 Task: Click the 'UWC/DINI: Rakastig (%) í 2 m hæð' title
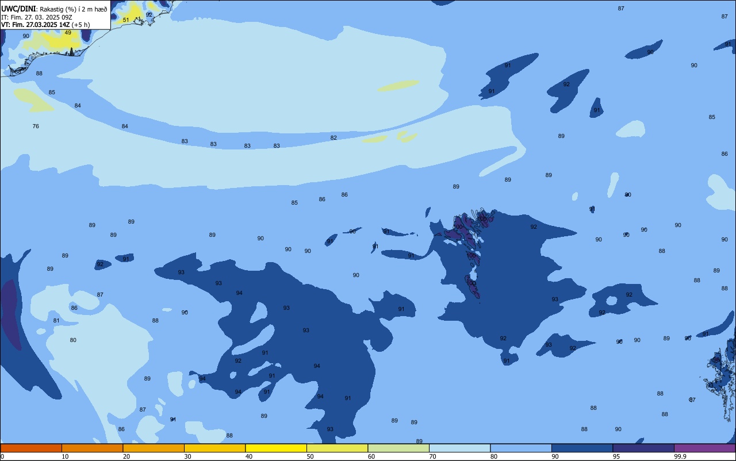coord(54,9)
